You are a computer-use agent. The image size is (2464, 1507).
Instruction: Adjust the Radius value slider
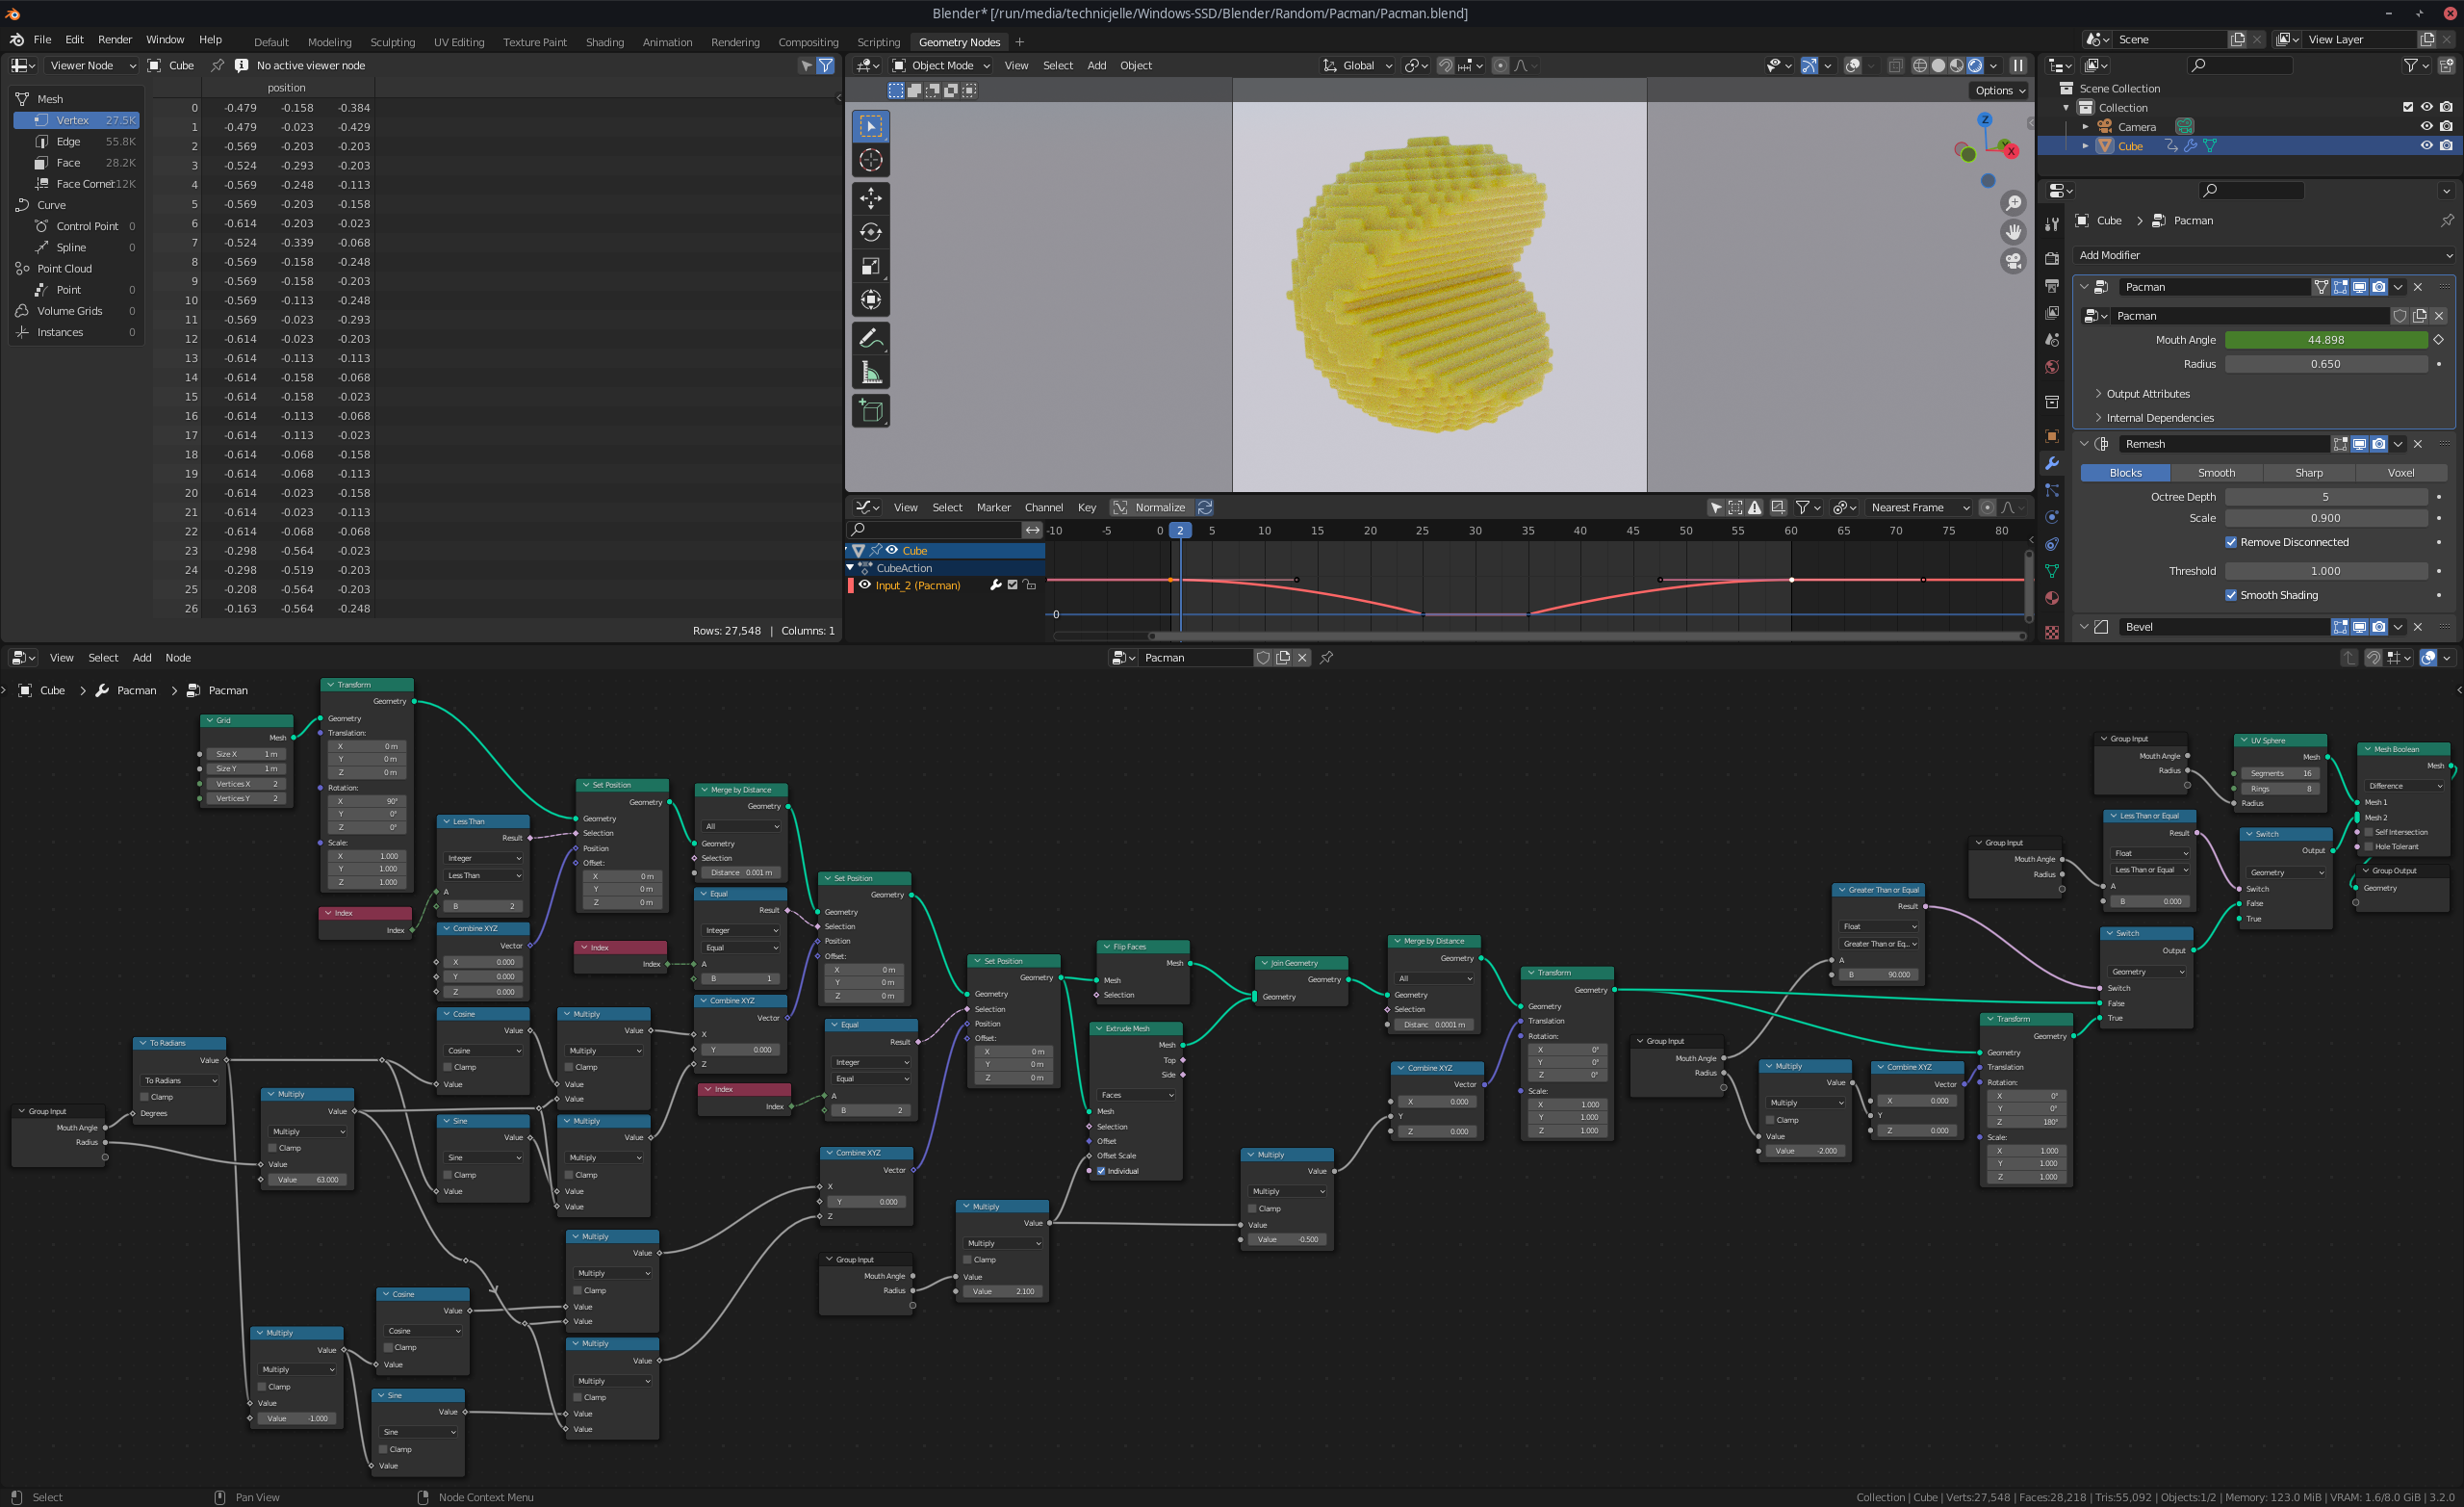pyautogui.click(x=2325, y=364)
